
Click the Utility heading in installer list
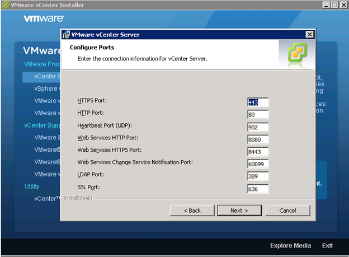tap(32, 186)
